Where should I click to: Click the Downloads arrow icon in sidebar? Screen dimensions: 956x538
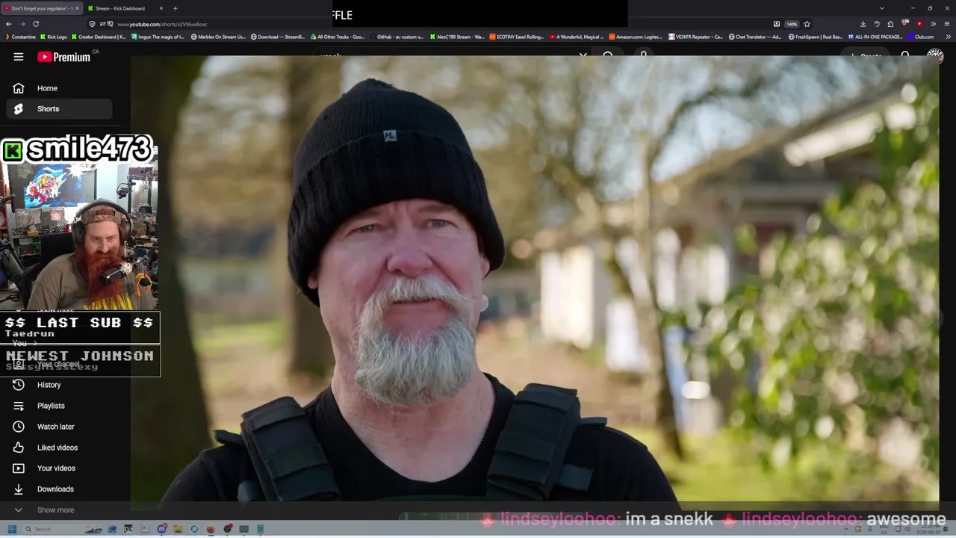pos(19,489)
